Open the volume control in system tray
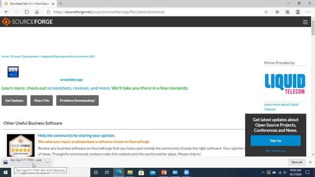Image resolution: width=315 pixels, height=177 pixels. tap(285, 173)
